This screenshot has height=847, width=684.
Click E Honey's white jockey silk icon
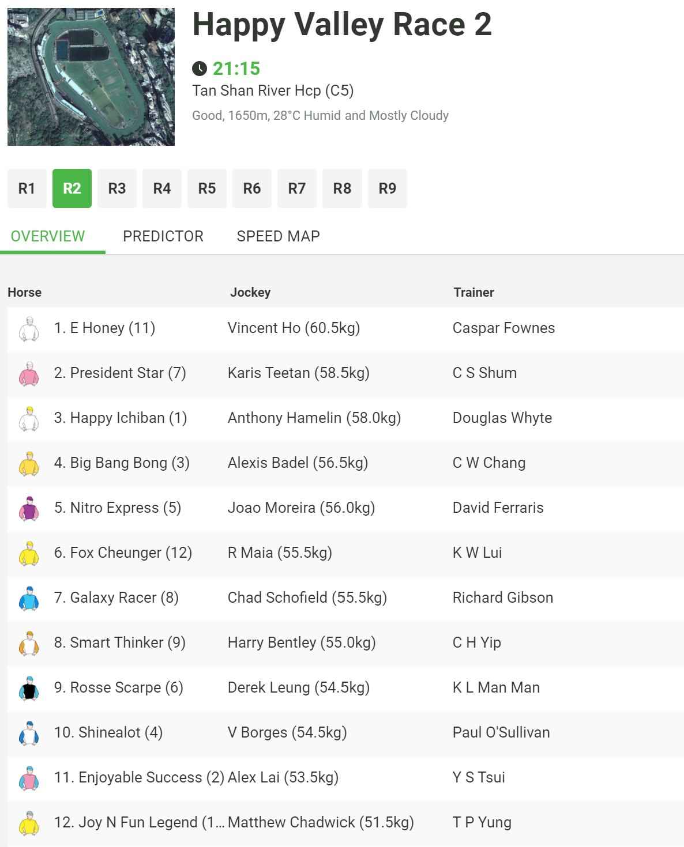coord(28,328)
